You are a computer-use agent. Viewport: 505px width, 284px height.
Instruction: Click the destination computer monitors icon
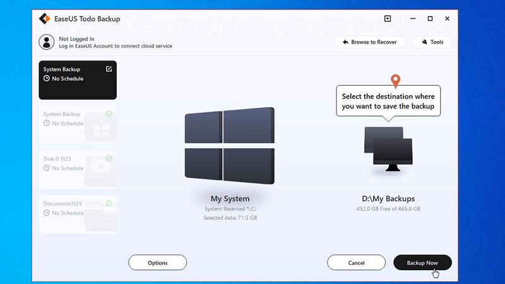click(x=388, y=149)
